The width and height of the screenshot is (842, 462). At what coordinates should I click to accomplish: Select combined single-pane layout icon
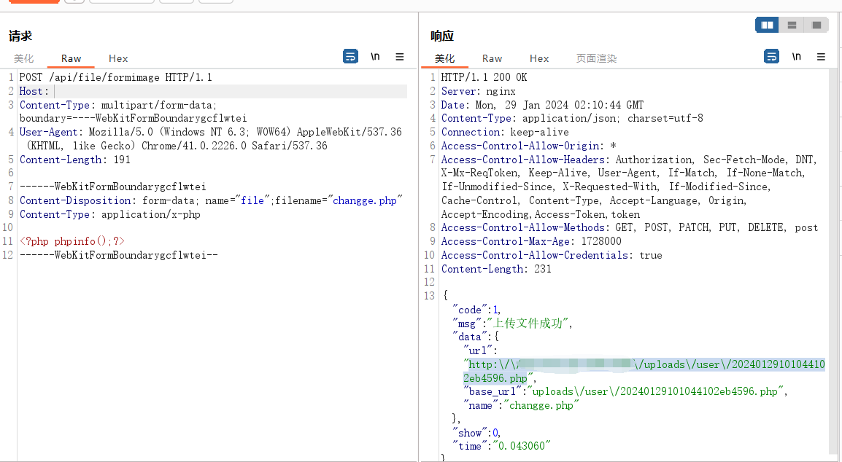pyautogui.click(x=816, y=25)
